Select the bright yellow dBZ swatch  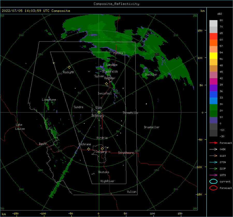click(213, 56)
